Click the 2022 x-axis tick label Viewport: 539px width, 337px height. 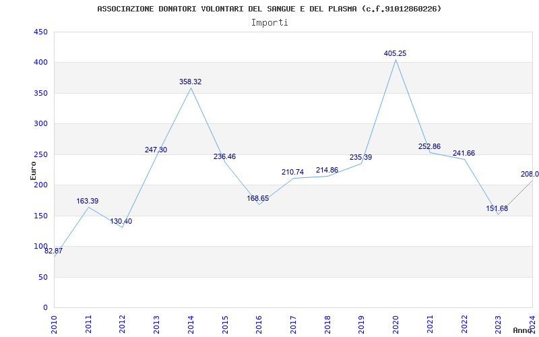point(464,325)
